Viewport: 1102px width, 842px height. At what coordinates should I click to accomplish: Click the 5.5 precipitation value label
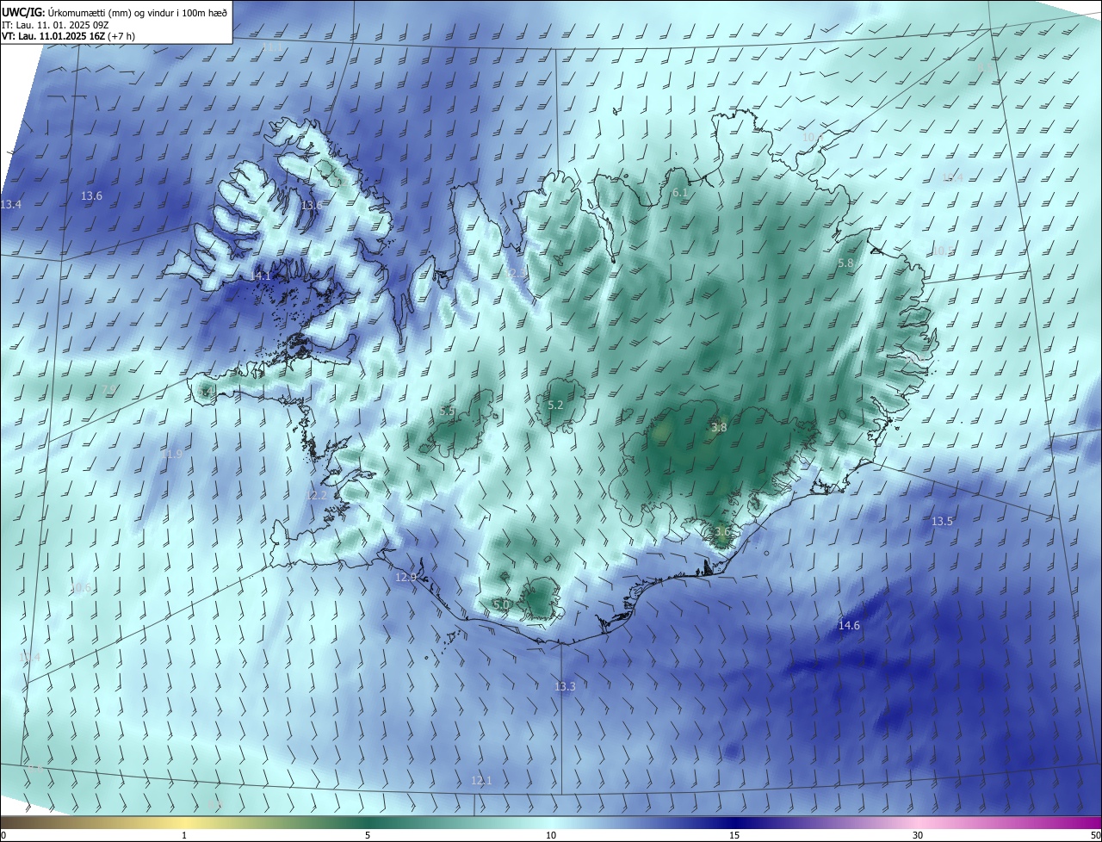tap(447, 412)
